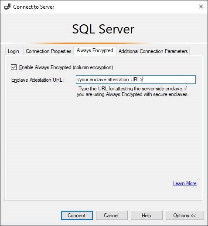Image resolution: width=208 pixels, height=226 pixels.
Task: Open the Connection Properties tab
Action: pos(48,51)
